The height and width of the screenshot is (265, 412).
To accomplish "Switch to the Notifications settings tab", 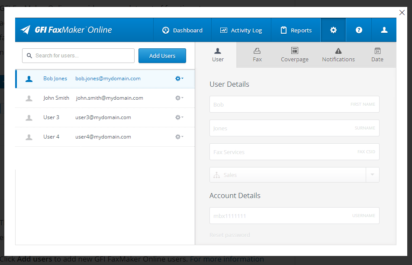I will (x=338, y=55).
